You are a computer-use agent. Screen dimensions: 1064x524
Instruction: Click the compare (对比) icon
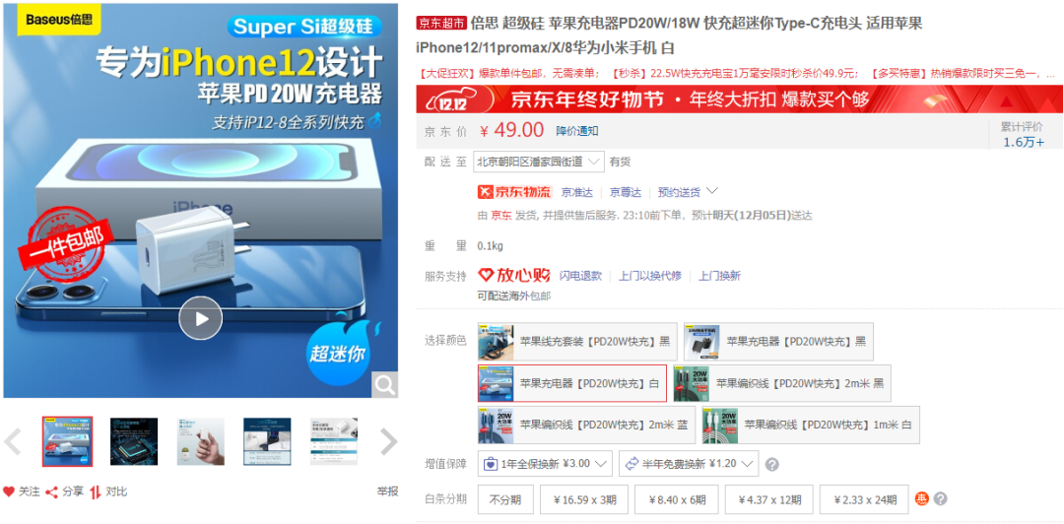click(96, 492)
